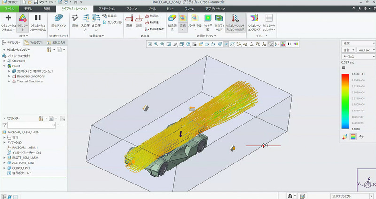This screenshot has width=376, height=199.
Task: Click the velocity color legend bar
Action: point(345,102)
